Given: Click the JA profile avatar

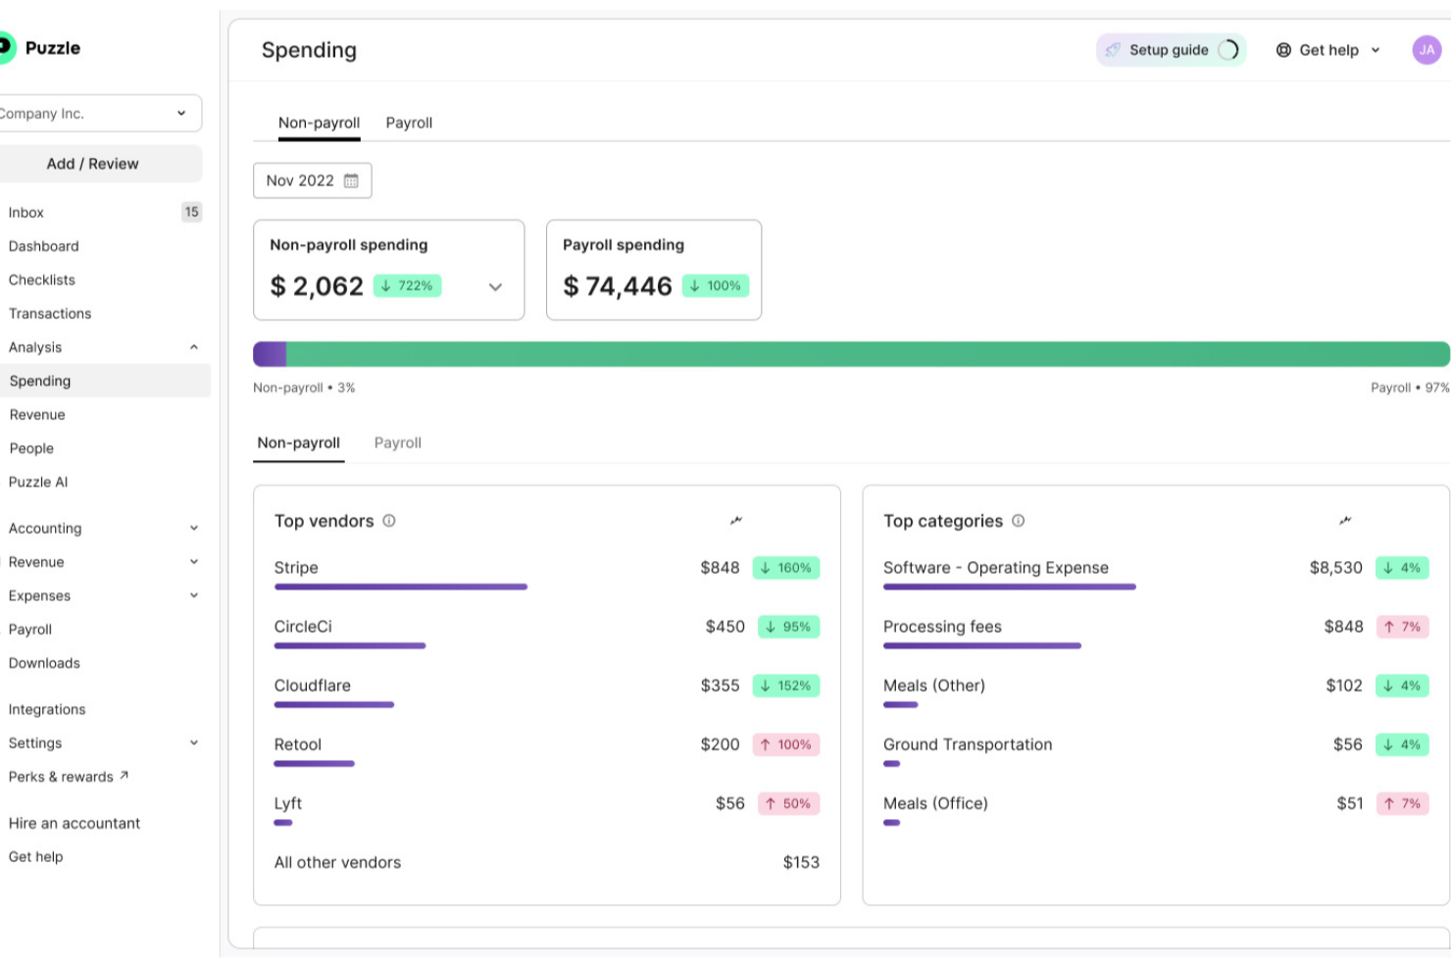Looking at the screenshot, I should coord(1426,49).
